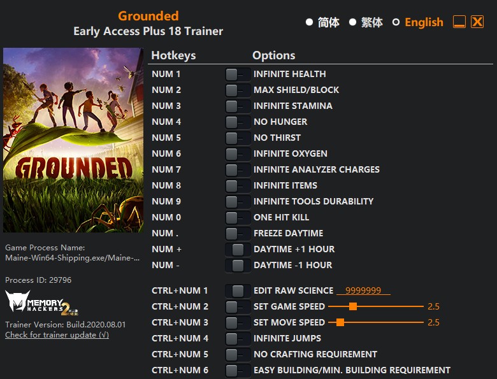
Task: Apply Edit Raw Science button
Action: 238,291
